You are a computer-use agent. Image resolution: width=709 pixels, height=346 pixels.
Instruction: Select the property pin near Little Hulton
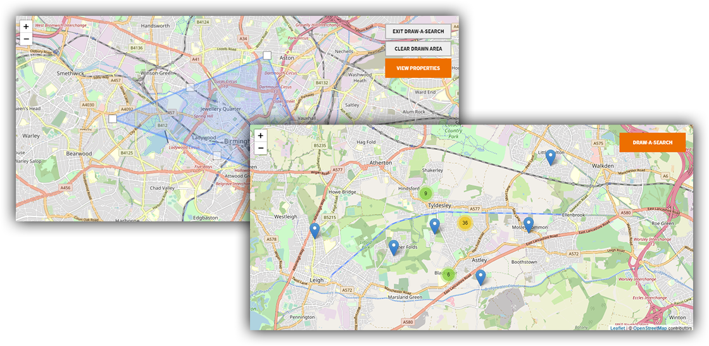[550, 158]
